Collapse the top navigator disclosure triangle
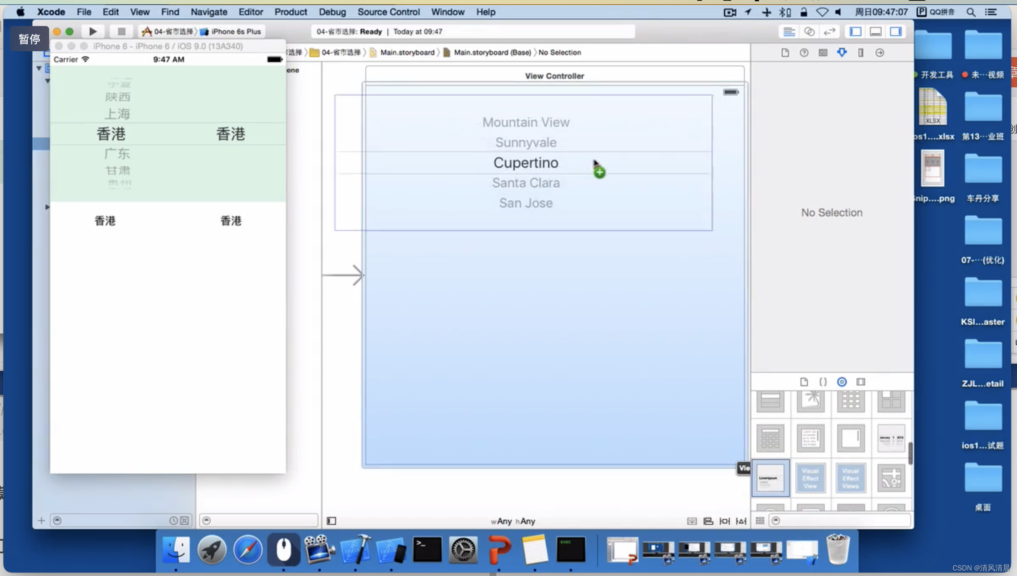 (x=39, y=68)
